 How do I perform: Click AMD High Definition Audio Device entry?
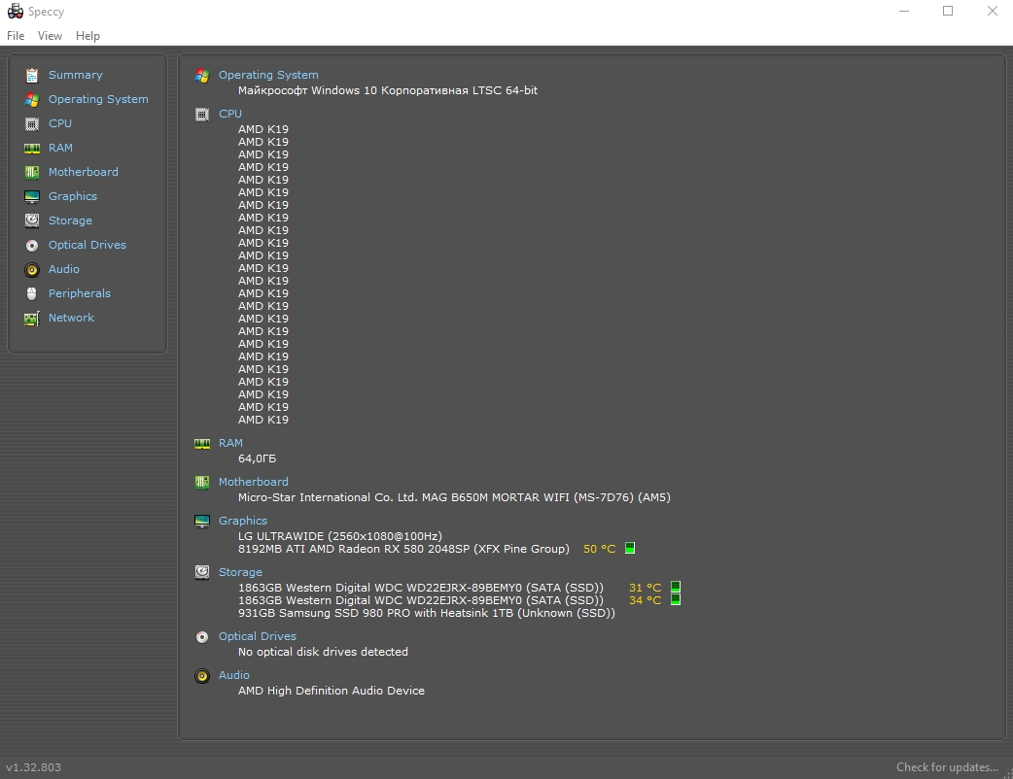(332, 691)
